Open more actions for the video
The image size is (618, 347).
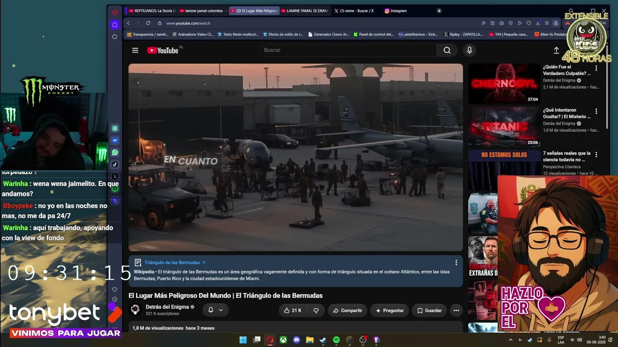coord(456,310)
